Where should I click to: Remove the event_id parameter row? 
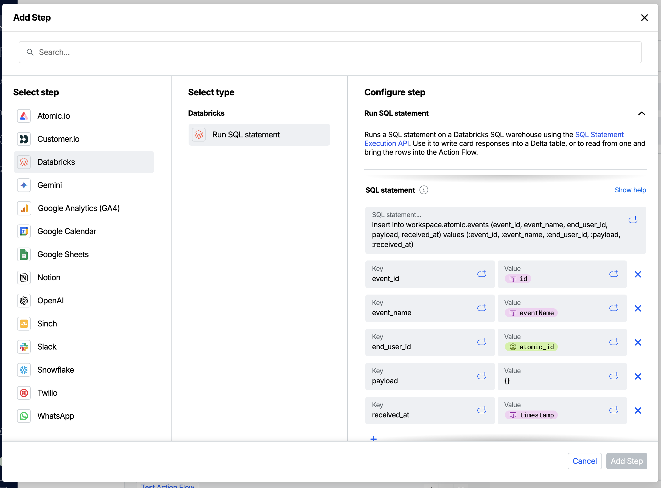[x=638, y=274]
